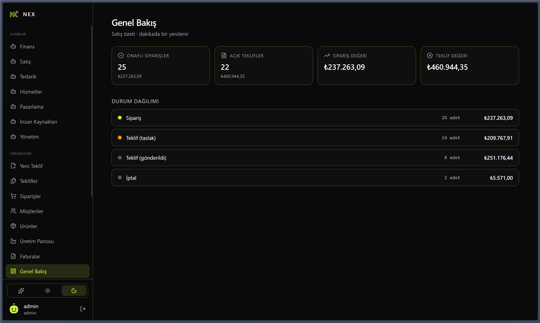Viewport: 540px width, 323px height.
Task: Click the admin avatar
Action: pos(14,309)
